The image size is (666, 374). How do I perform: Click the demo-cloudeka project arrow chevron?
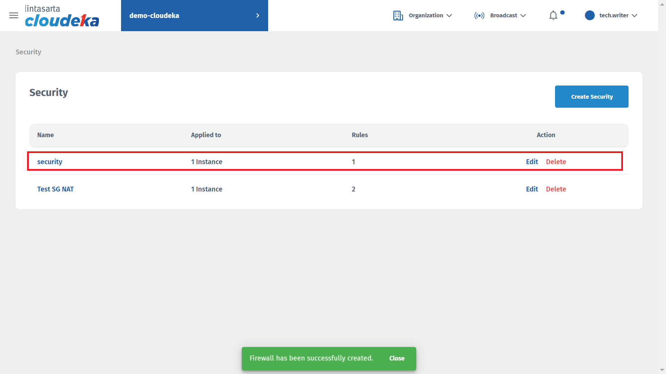[x=257, y=16]
